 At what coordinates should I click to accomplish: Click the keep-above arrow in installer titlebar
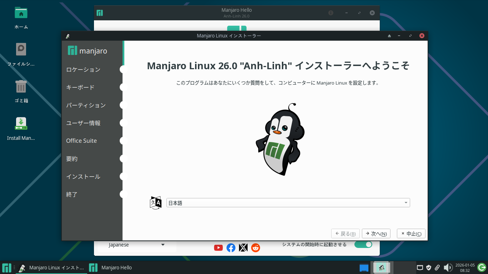pos(389,36)
